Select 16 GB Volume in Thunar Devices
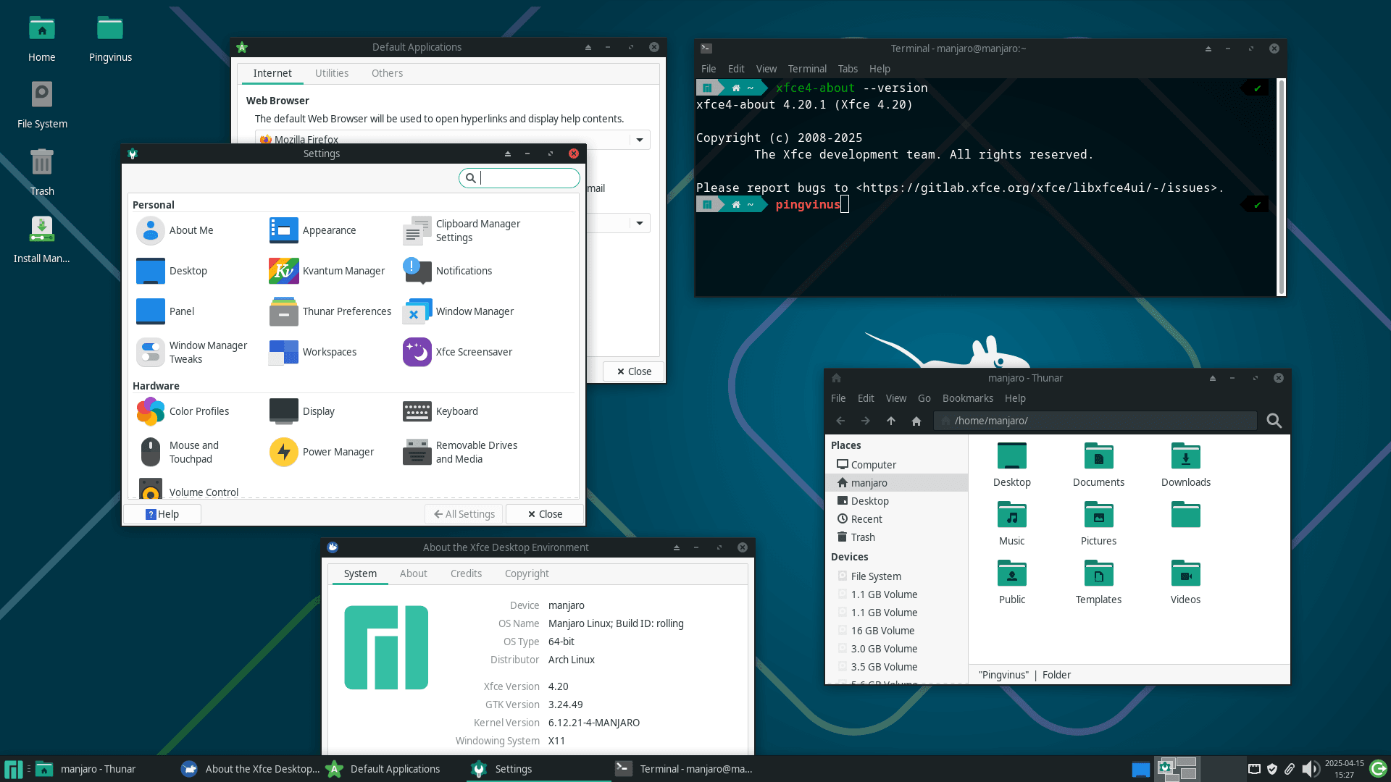 tap(897, 631)
